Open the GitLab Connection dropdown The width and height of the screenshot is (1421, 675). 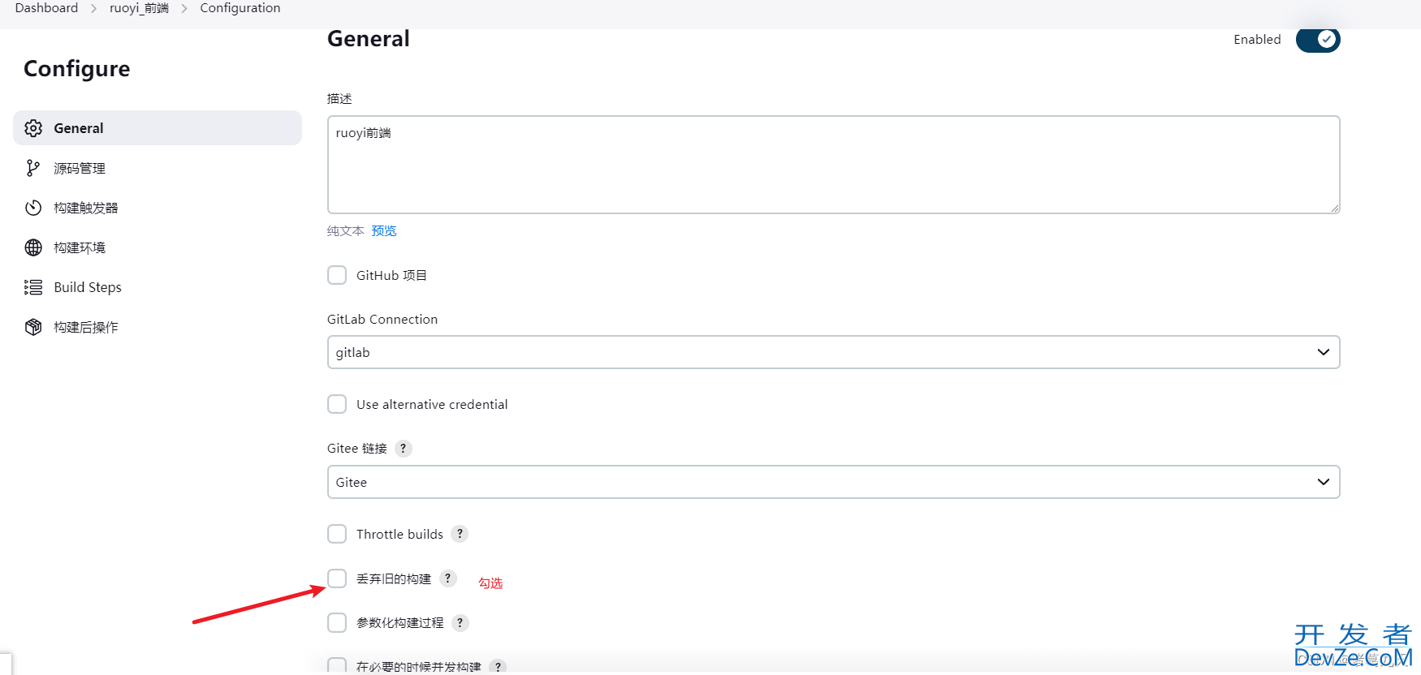(x=833, y=352)
